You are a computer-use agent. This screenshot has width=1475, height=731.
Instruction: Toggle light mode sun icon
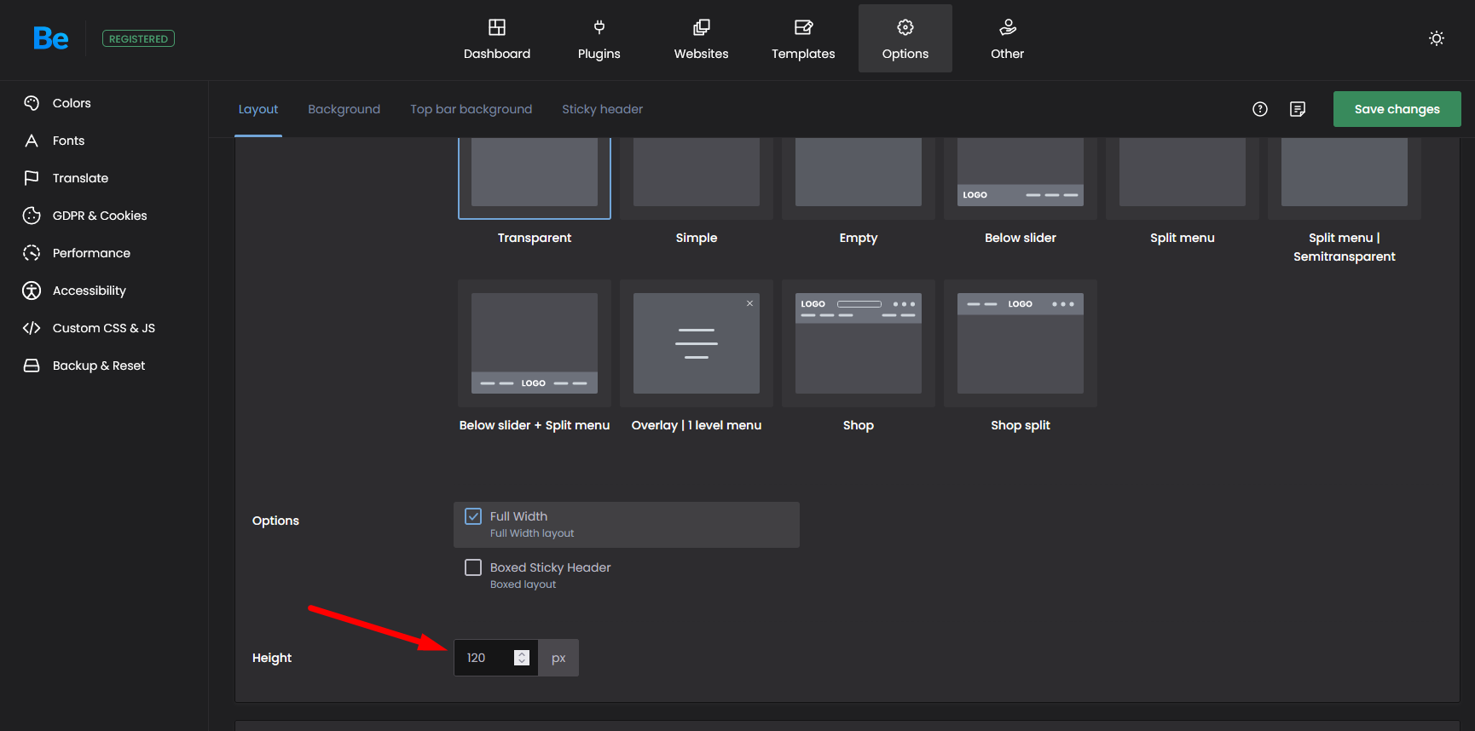coord(1437,38)
